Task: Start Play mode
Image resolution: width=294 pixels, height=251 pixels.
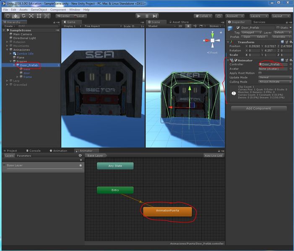Action: [139, 16]
